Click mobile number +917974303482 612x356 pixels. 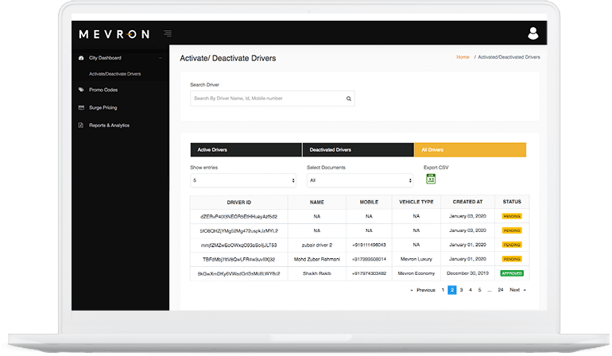369,273
